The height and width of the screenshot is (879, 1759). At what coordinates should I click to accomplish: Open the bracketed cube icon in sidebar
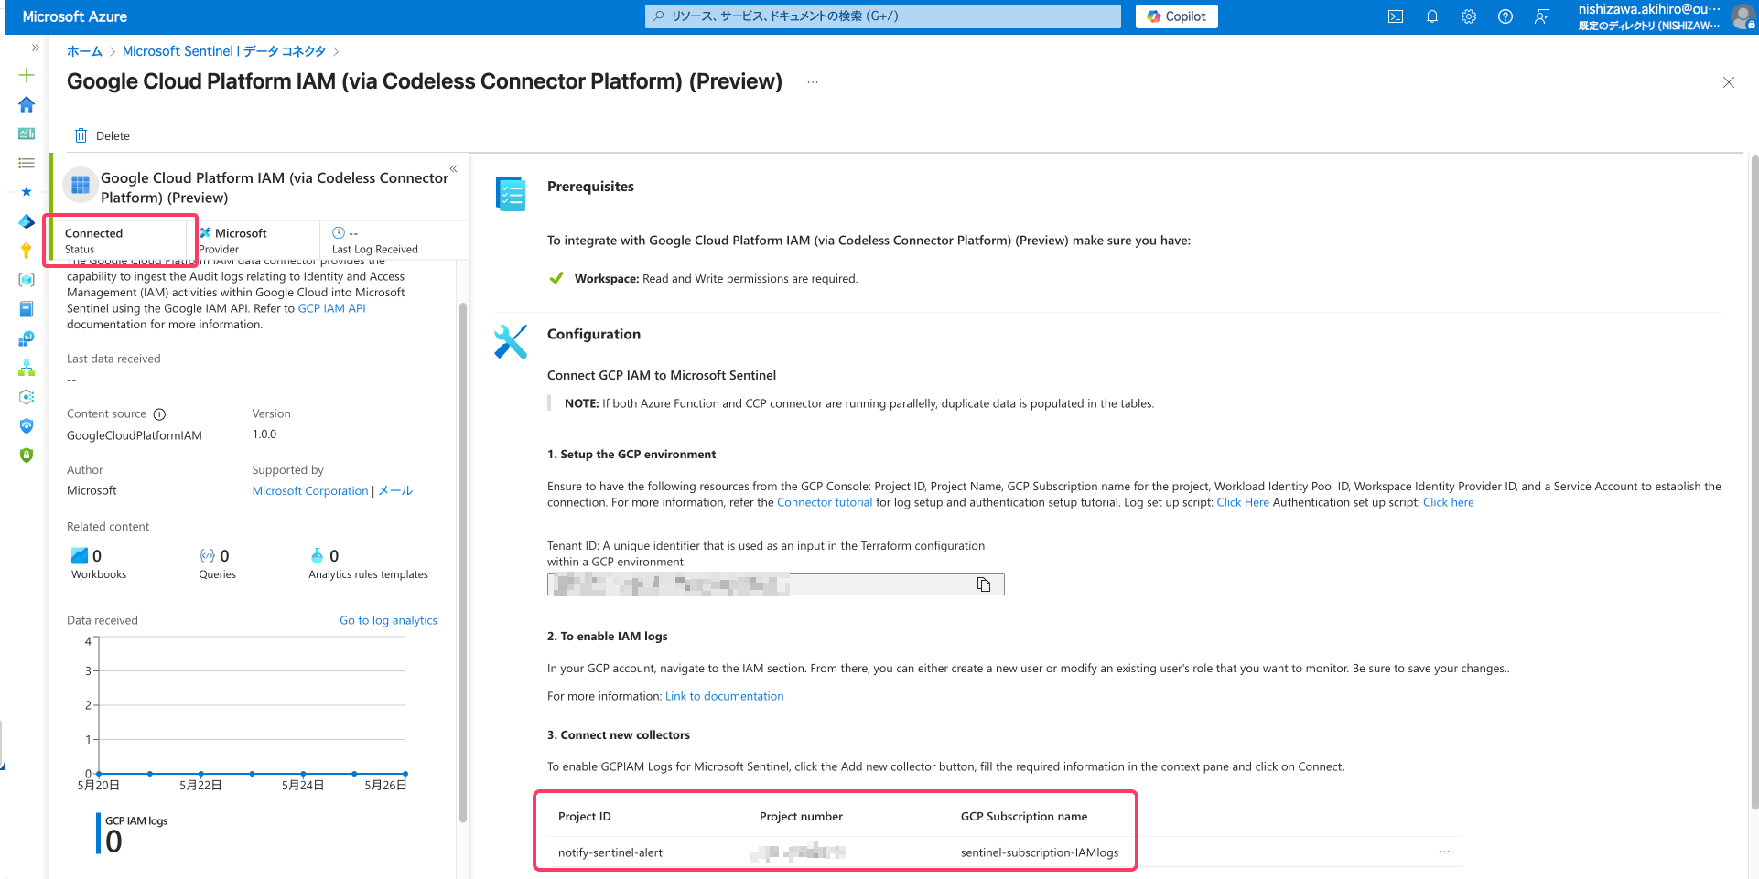27,280
